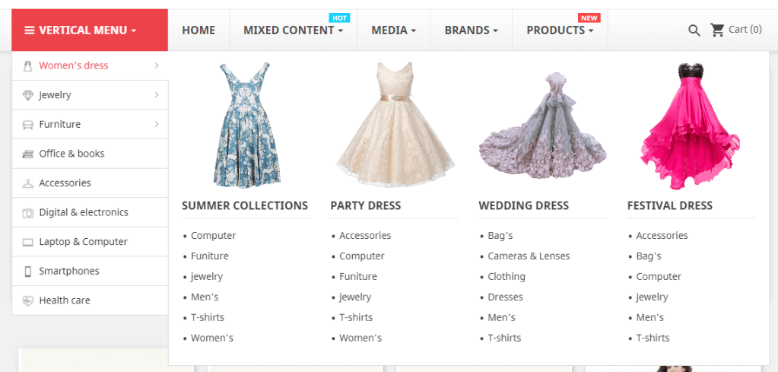Open the Dresses link under Wedding Dress
Screen dimensions: 778x372
[505, 297]
